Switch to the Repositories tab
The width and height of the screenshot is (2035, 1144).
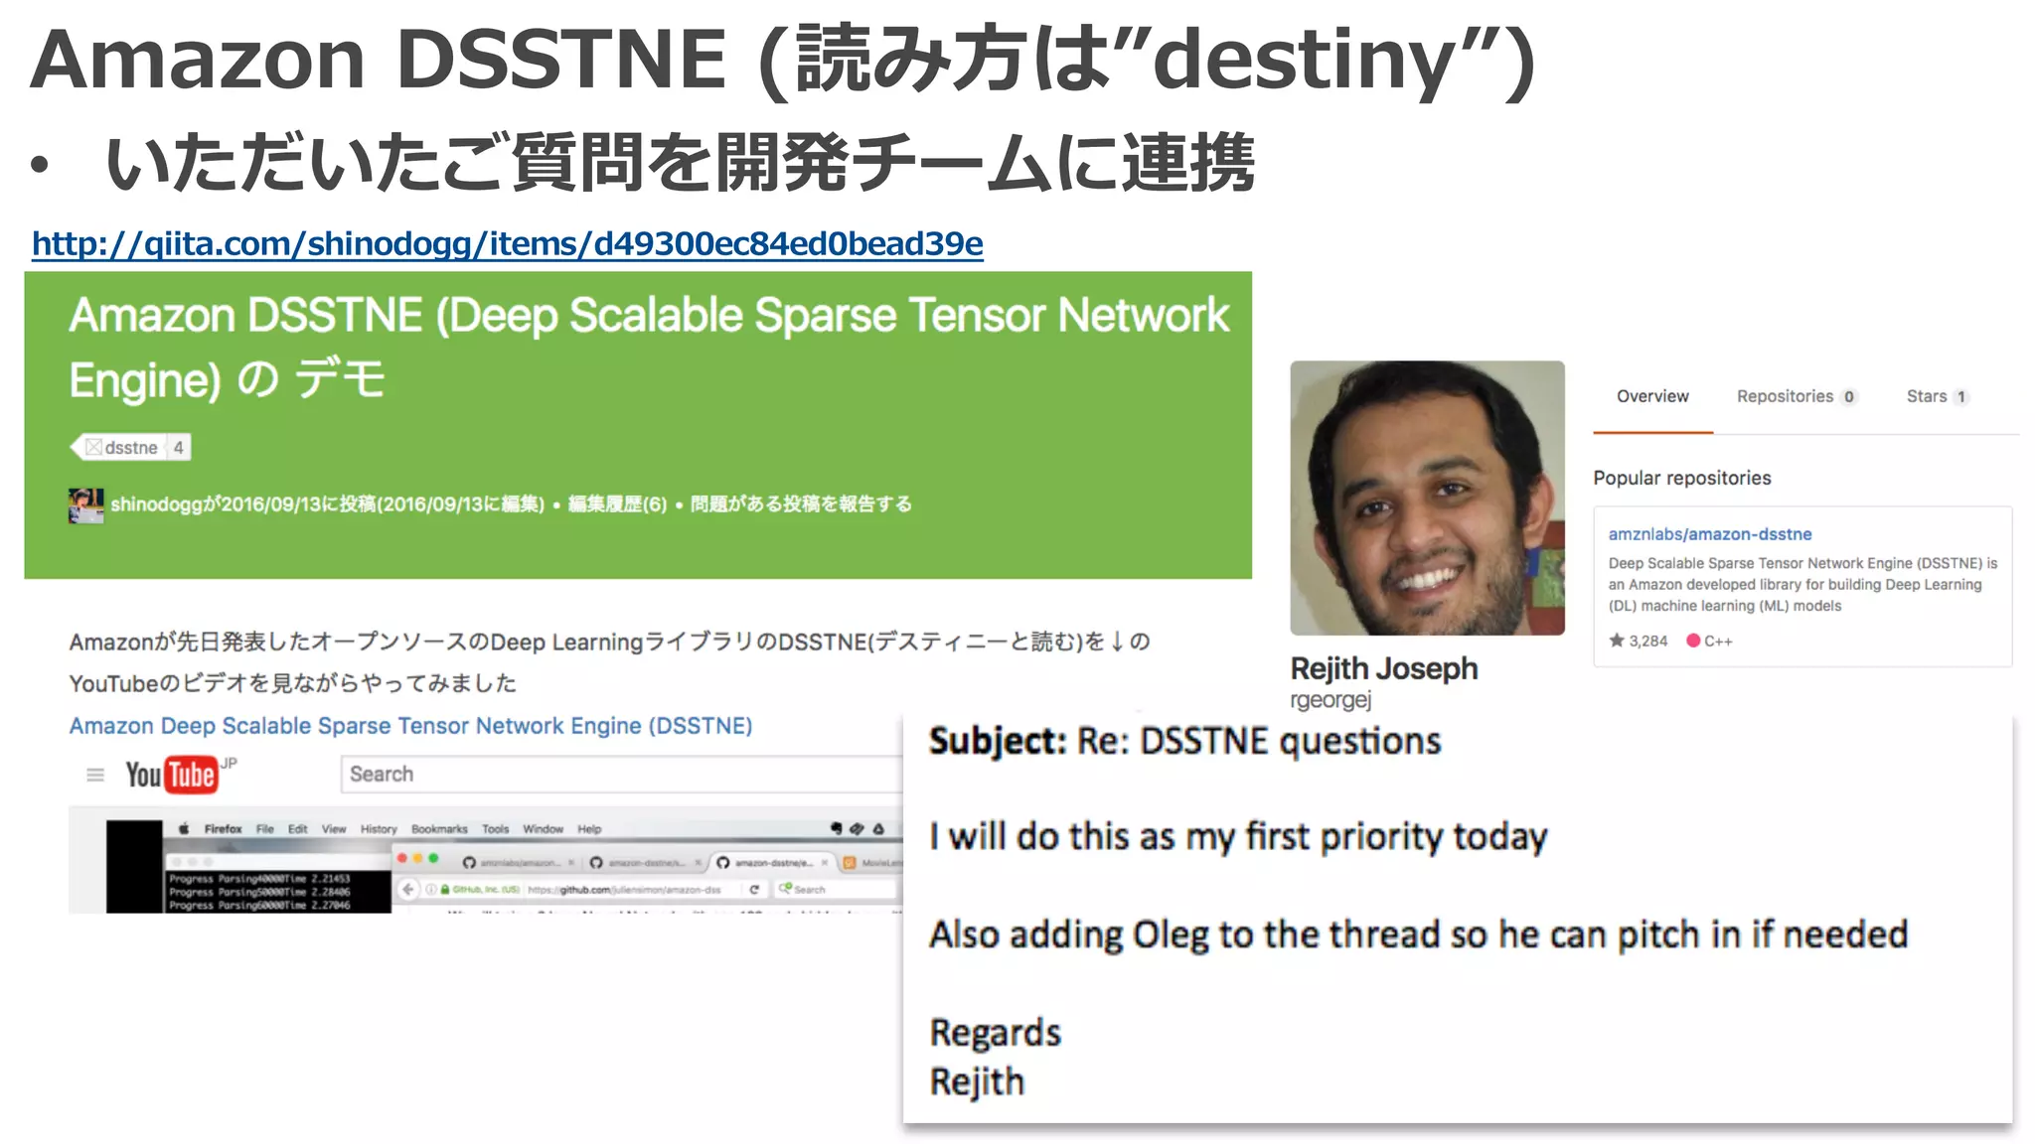pyautogui.click(x=1785, y=396)
